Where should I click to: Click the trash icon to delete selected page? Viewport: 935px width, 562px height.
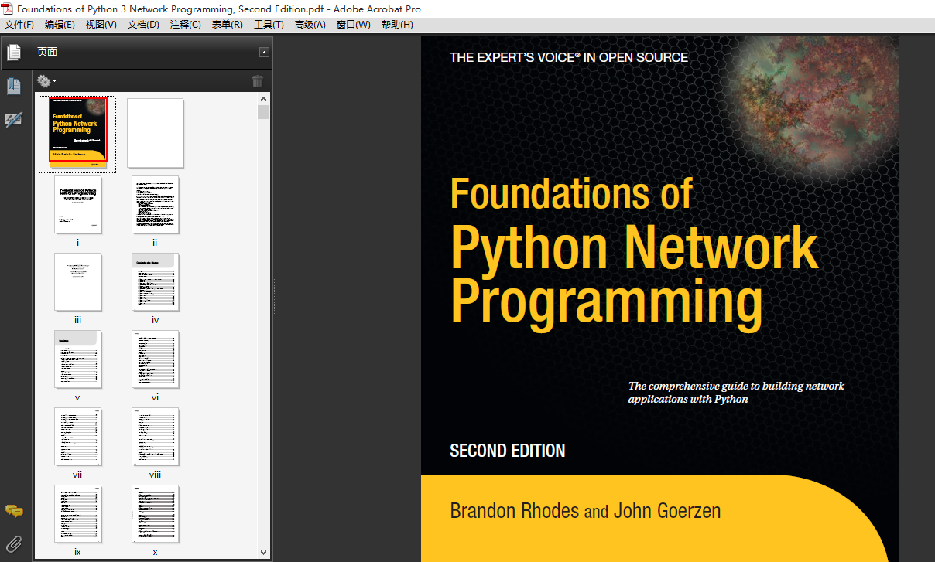tap(258, 81)
